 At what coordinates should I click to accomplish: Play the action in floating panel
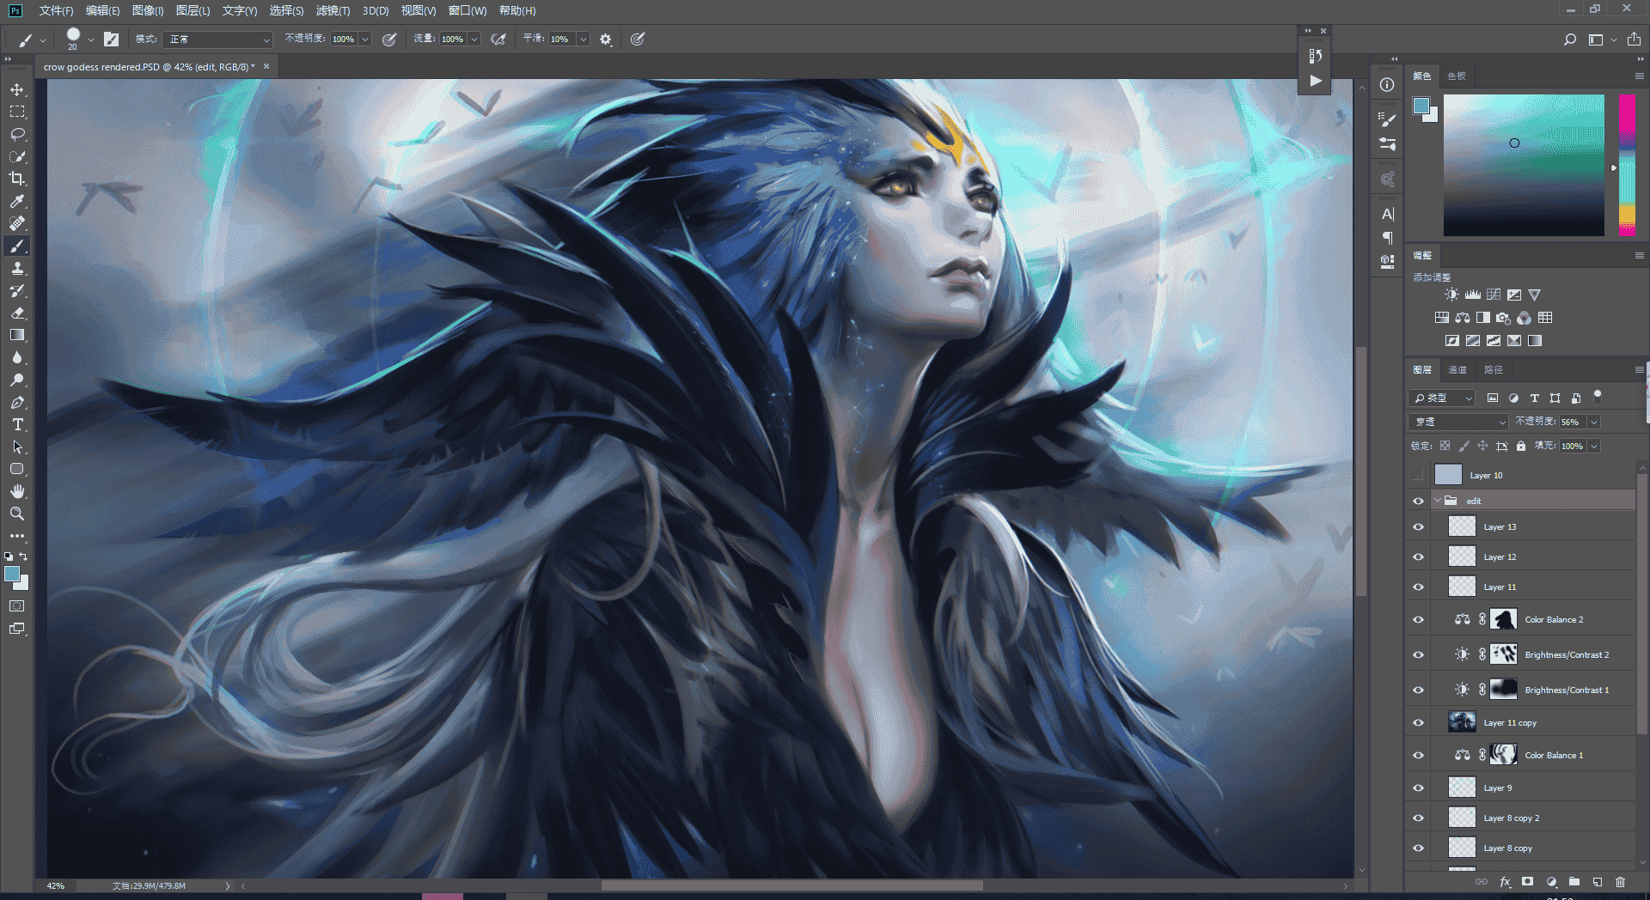coord(1316,81)
